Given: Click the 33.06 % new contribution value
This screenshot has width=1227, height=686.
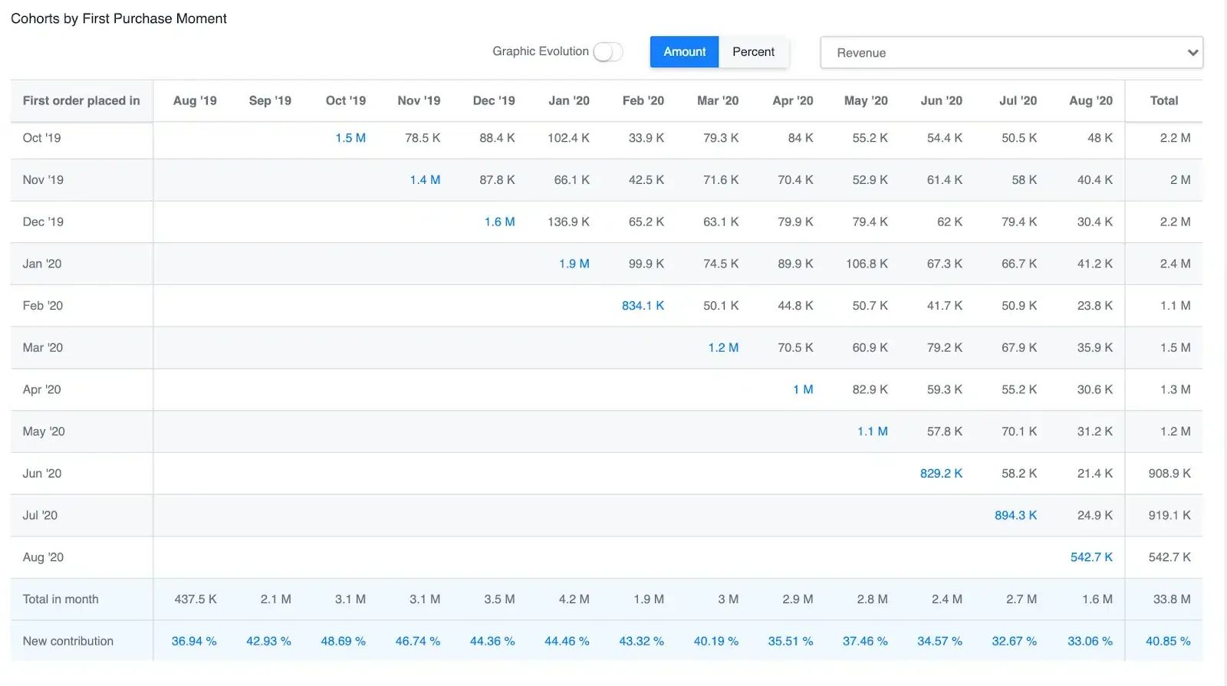Looking at the screenshot, I should coord(1090,642).
